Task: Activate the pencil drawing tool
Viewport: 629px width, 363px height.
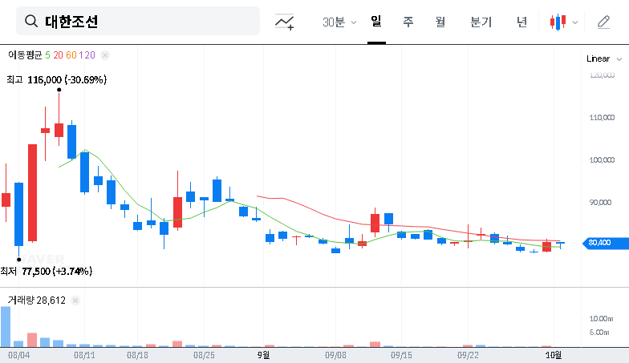Action: point(603,22)
